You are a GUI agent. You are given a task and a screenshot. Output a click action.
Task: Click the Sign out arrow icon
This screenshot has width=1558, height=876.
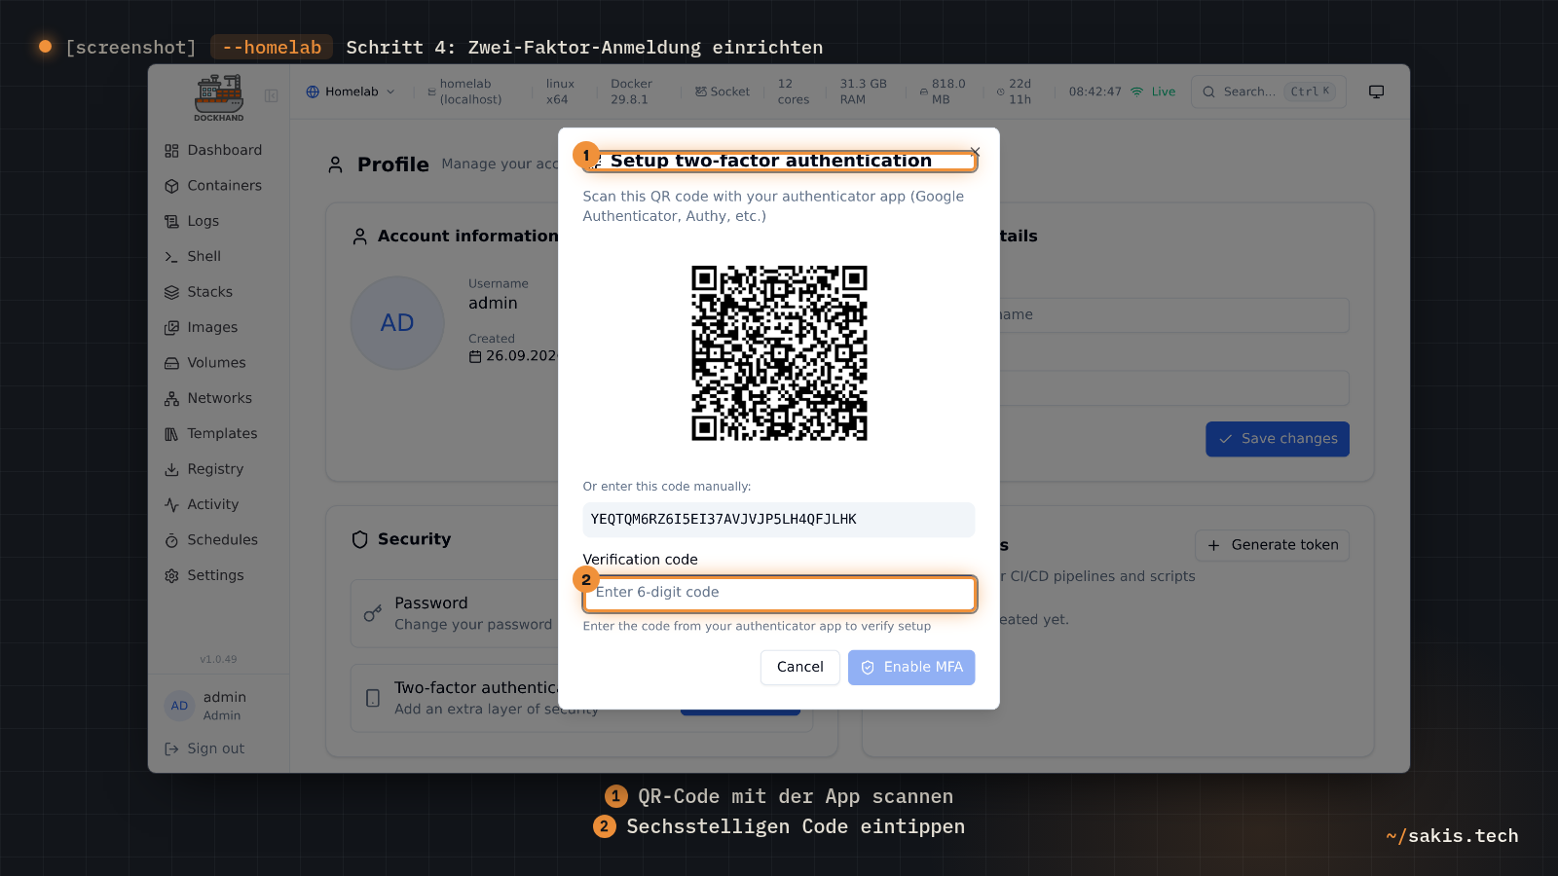tap(171, 748)
